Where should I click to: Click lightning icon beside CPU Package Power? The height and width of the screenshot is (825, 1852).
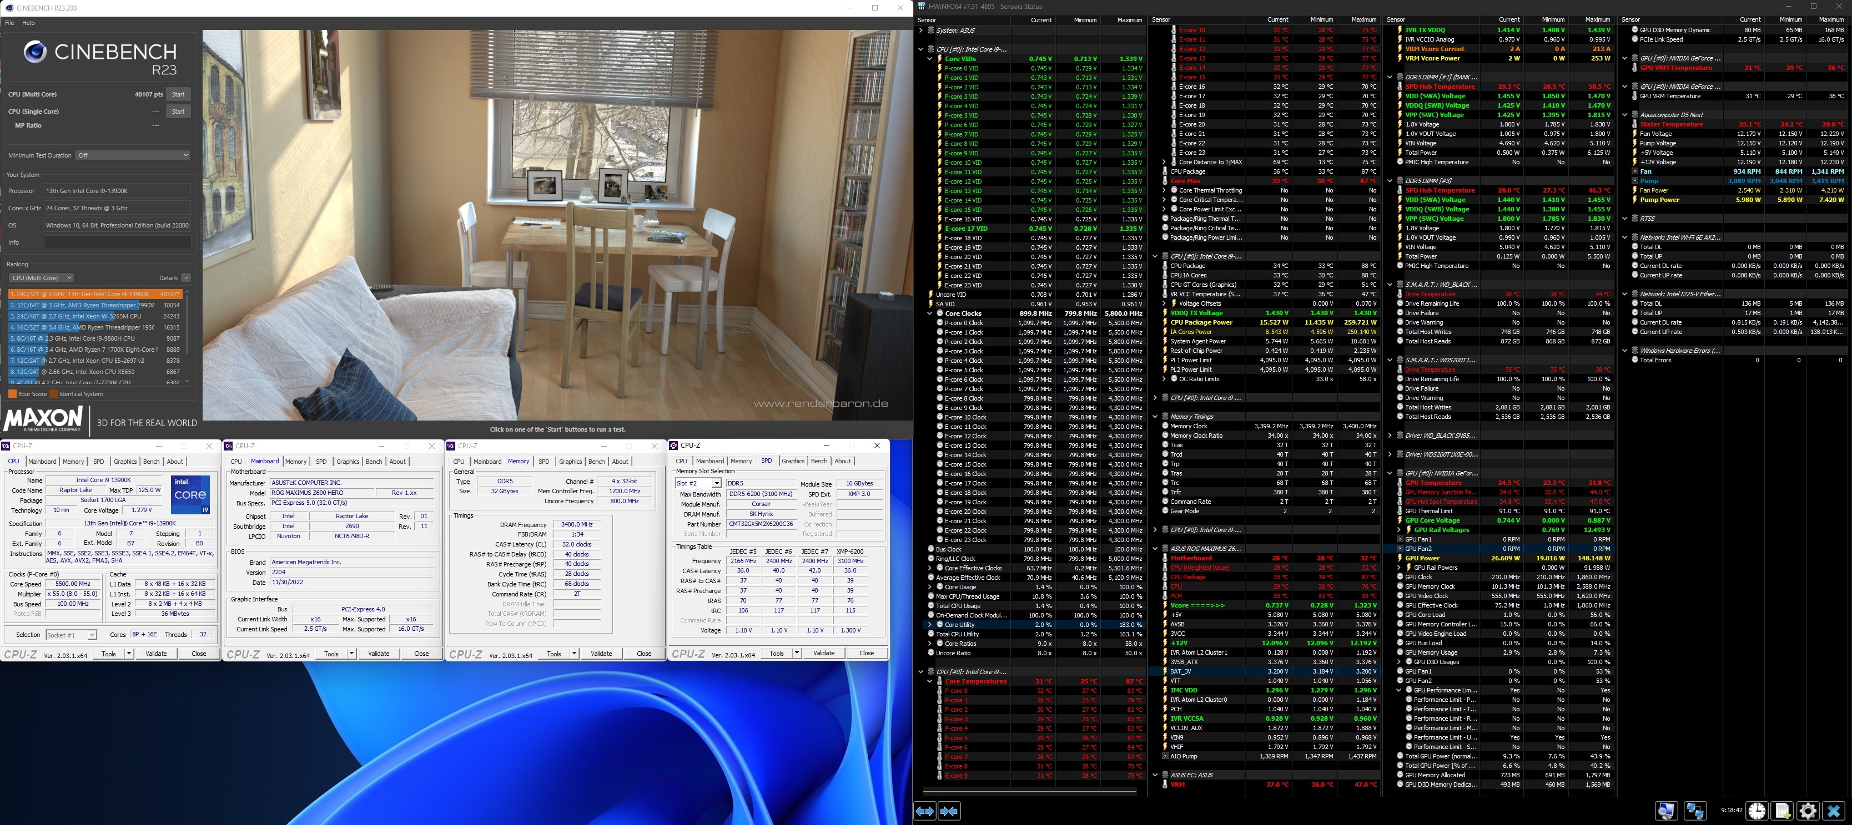point(1165,323)
